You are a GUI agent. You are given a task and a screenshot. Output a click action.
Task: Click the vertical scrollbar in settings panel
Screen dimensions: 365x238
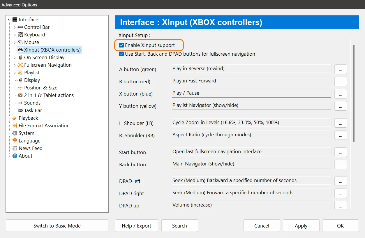(354, 93)
